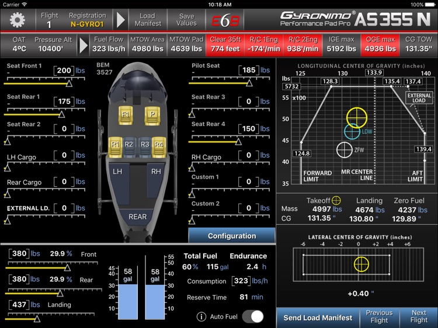Tap the Custom 2 slider handle
The height and width of the screenshot is (328, 438).
[x=192, y=221]
